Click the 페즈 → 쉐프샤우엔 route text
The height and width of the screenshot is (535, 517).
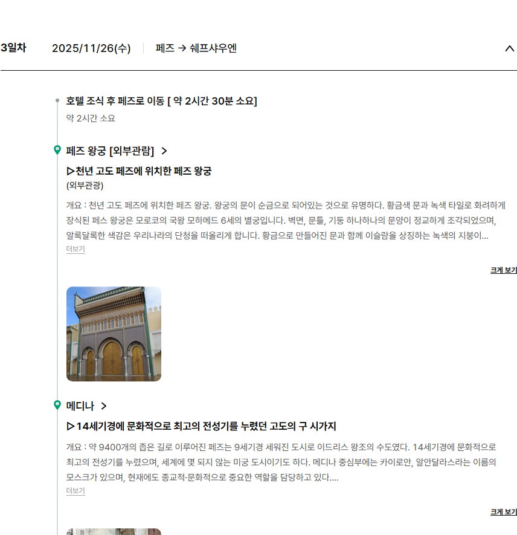pyautogui.click(x=196, y=48)
